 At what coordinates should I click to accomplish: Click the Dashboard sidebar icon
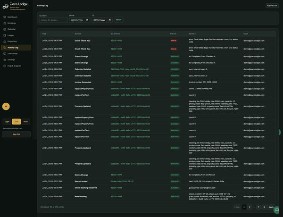[5, 17]
